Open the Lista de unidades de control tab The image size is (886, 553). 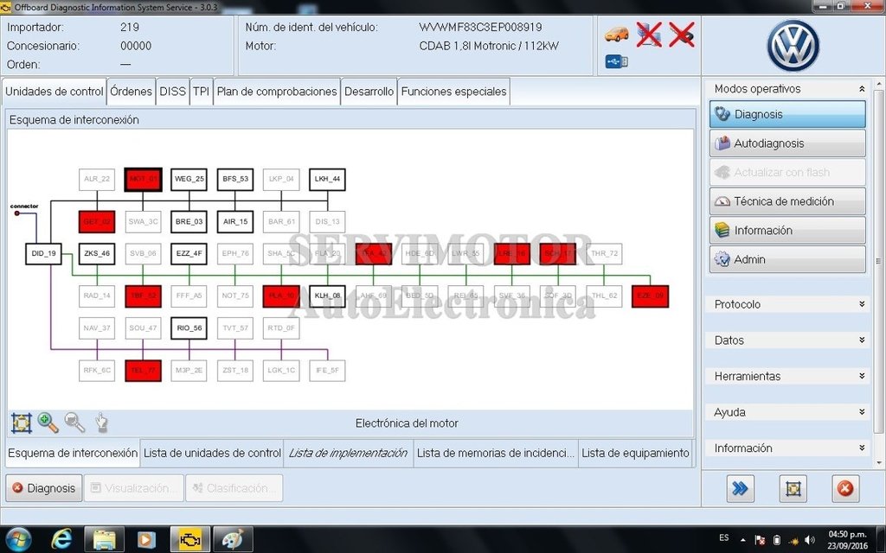pos(212,453)
